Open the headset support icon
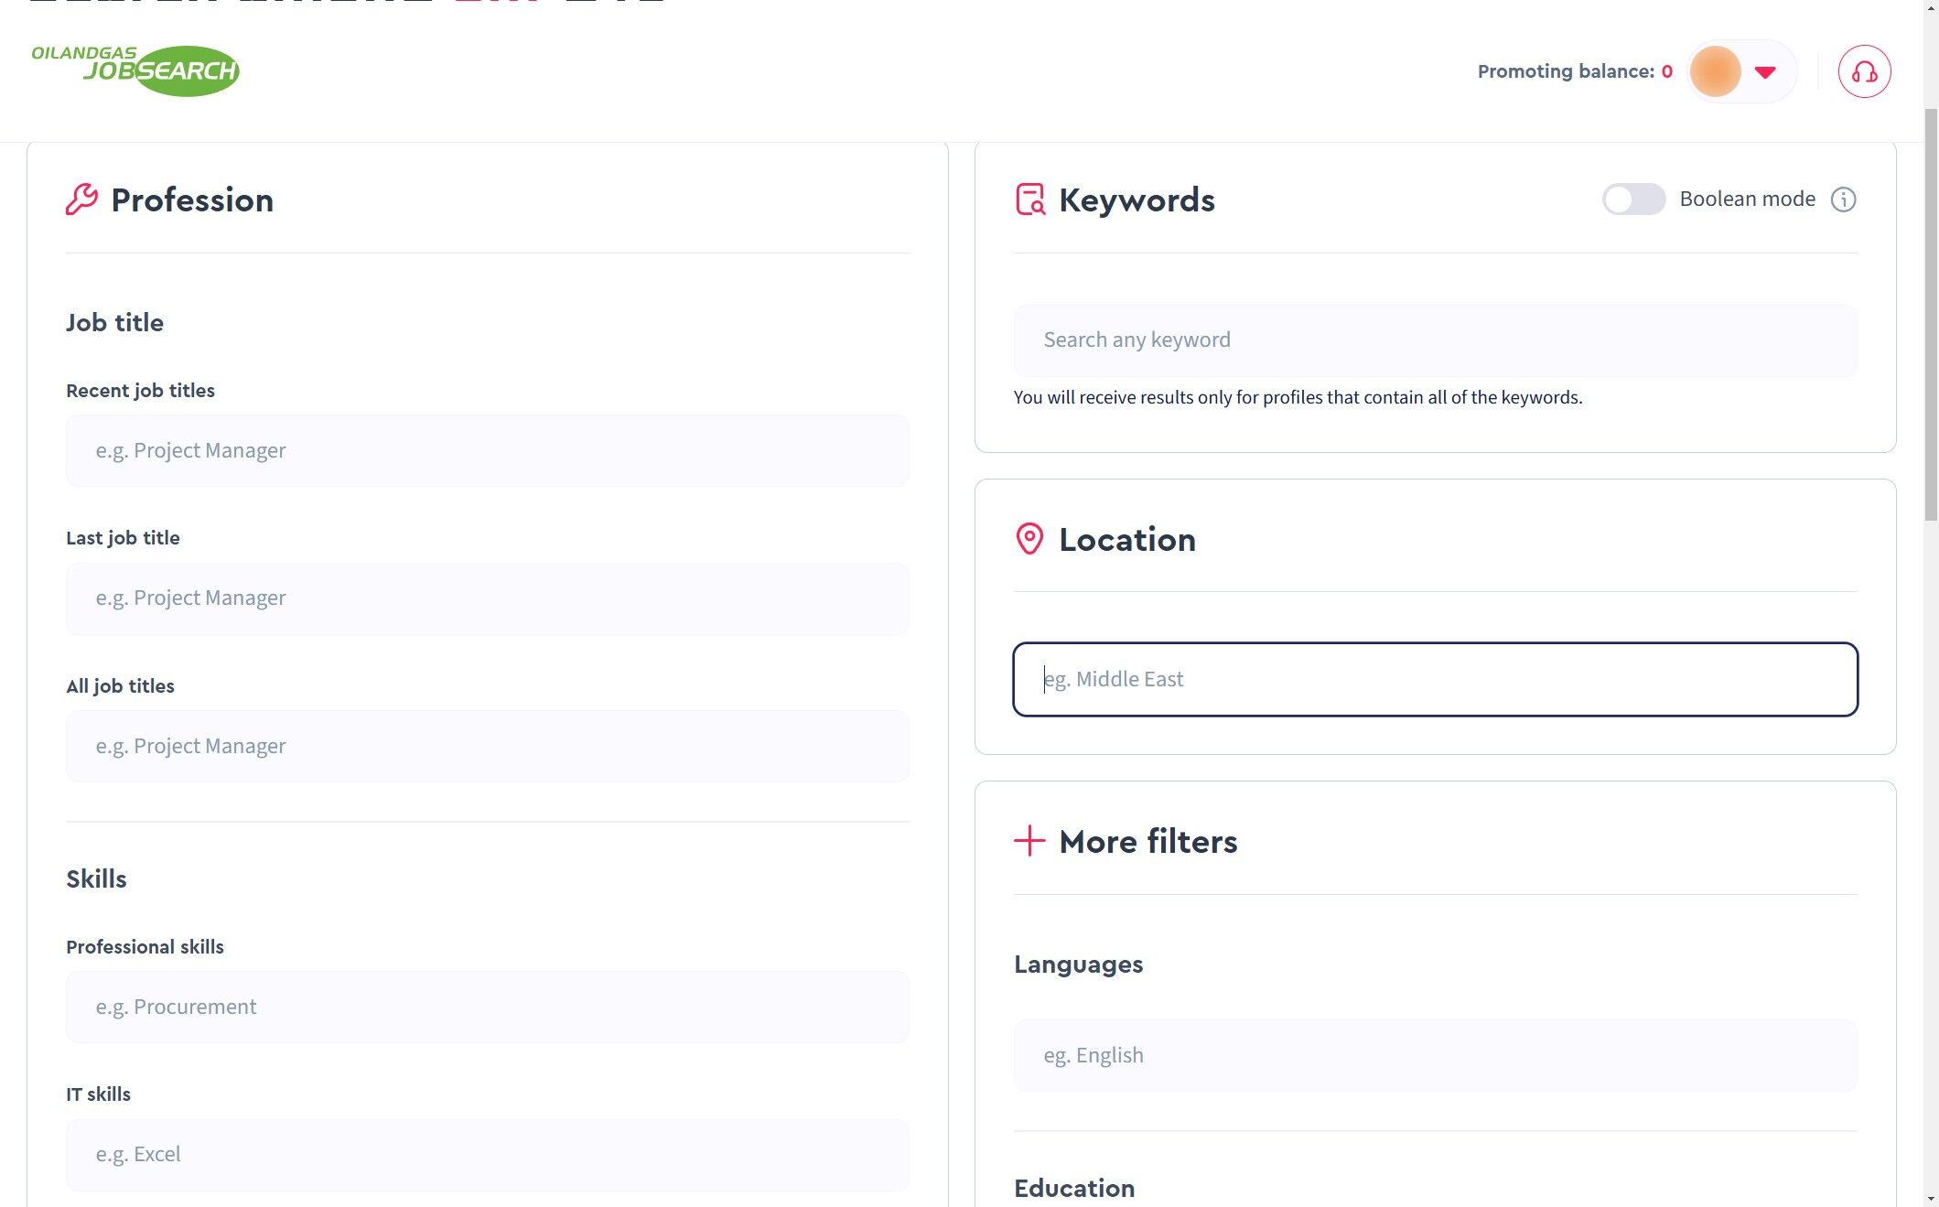This screenshot has height=1207, width=1939. pos(1864,71)
